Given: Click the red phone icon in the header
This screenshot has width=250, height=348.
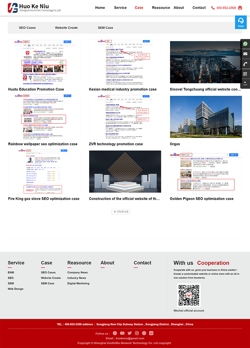Looking at the screenshot, I should [x=213, y=8].
